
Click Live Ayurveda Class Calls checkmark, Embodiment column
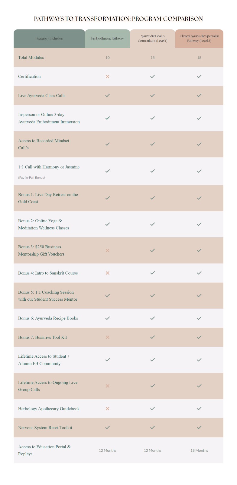107,95
